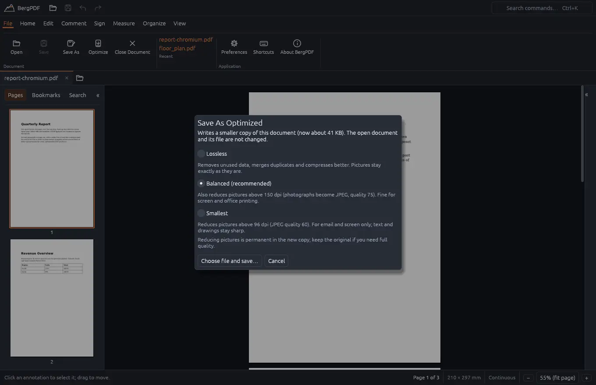The width and height of the screenshot is (596, 385).
Task: Select the Smallest radio option
Action: pyautogui.click(x=201, y=213)
